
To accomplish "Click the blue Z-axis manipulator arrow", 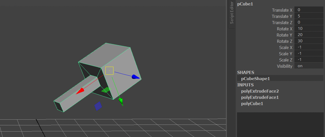I will (136, 77).
